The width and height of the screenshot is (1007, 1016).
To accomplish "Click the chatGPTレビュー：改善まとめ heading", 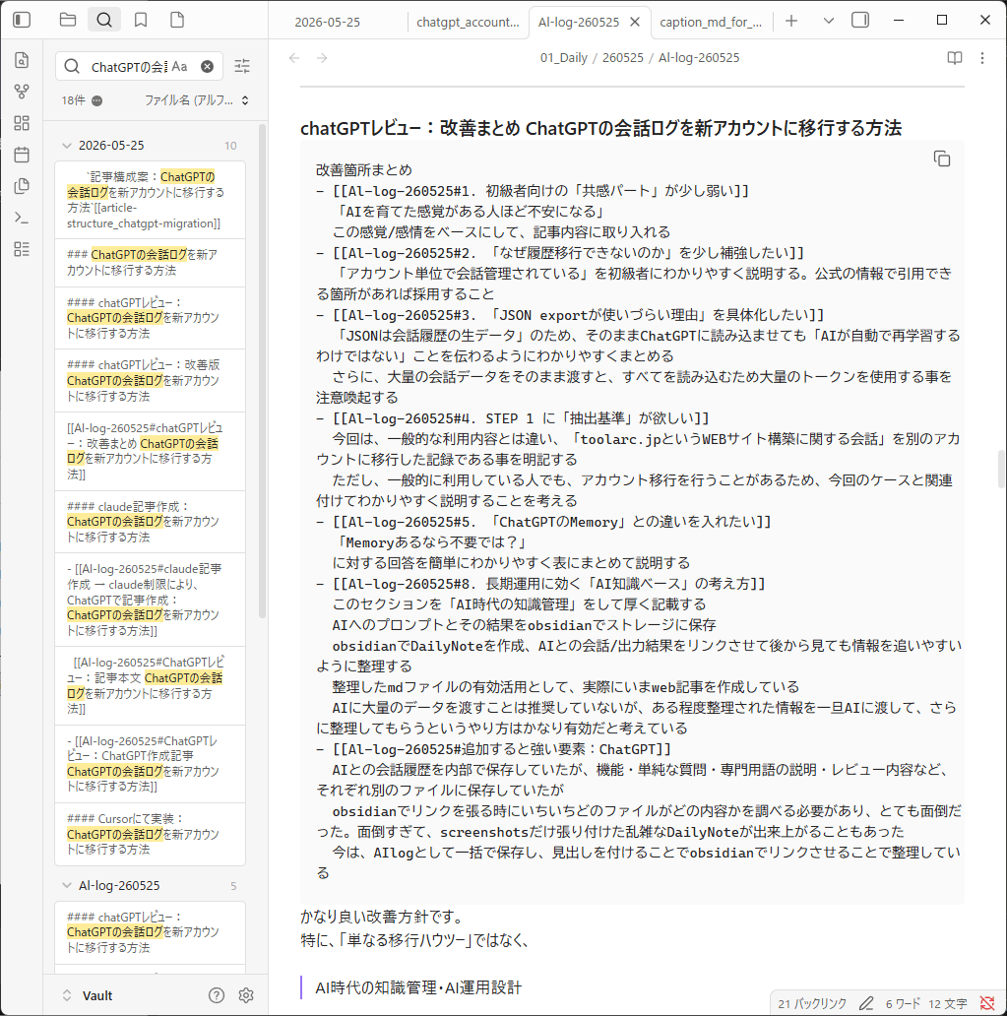I will (600, 128).
